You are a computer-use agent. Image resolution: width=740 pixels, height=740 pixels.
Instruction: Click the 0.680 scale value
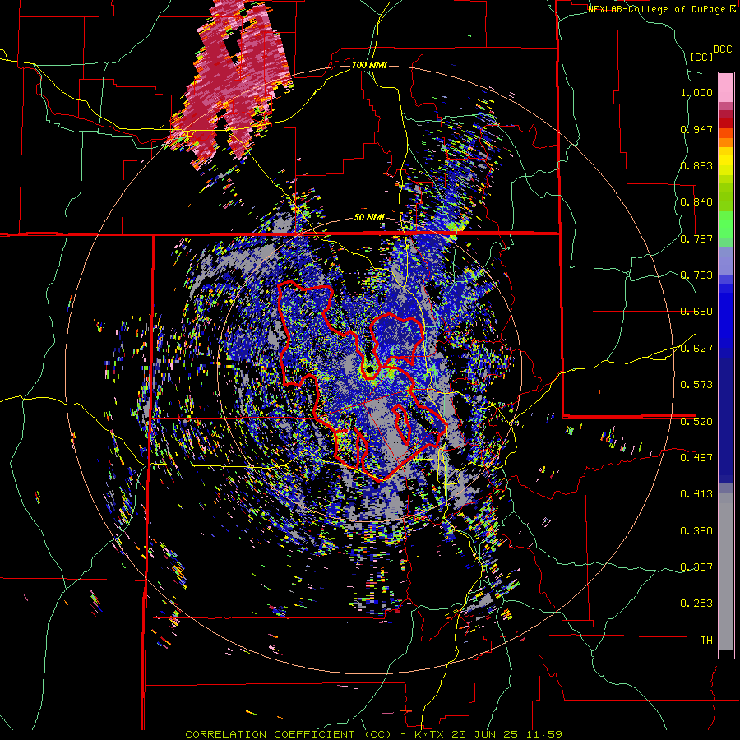pos(696,312)
